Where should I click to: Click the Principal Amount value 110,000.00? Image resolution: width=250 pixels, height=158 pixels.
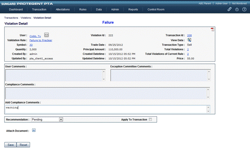point(115,49)
